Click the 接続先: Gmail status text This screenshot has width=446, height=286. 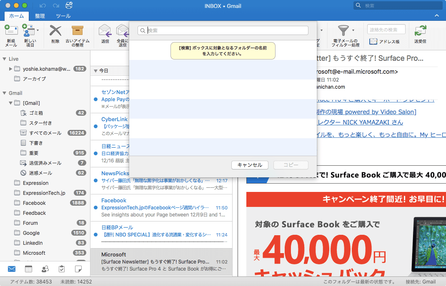421,282
